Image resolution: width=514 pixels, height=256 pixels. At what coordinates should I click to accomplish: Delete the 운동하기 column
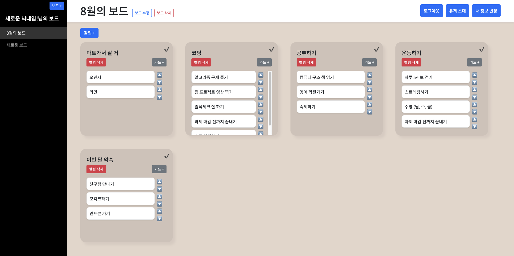(x=411, y=62)
